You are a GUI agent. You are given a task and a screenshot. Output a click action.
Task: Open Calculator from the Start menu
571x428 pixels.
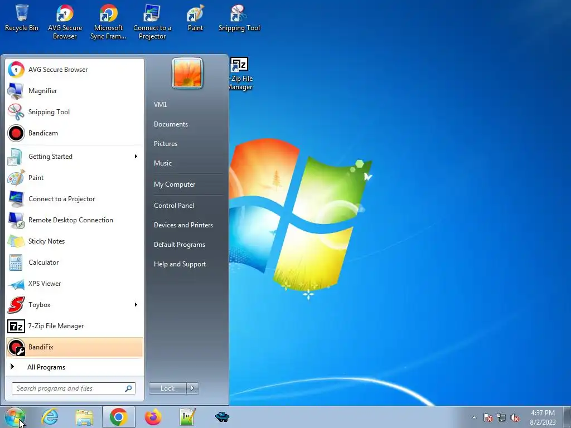click(75, 262)
